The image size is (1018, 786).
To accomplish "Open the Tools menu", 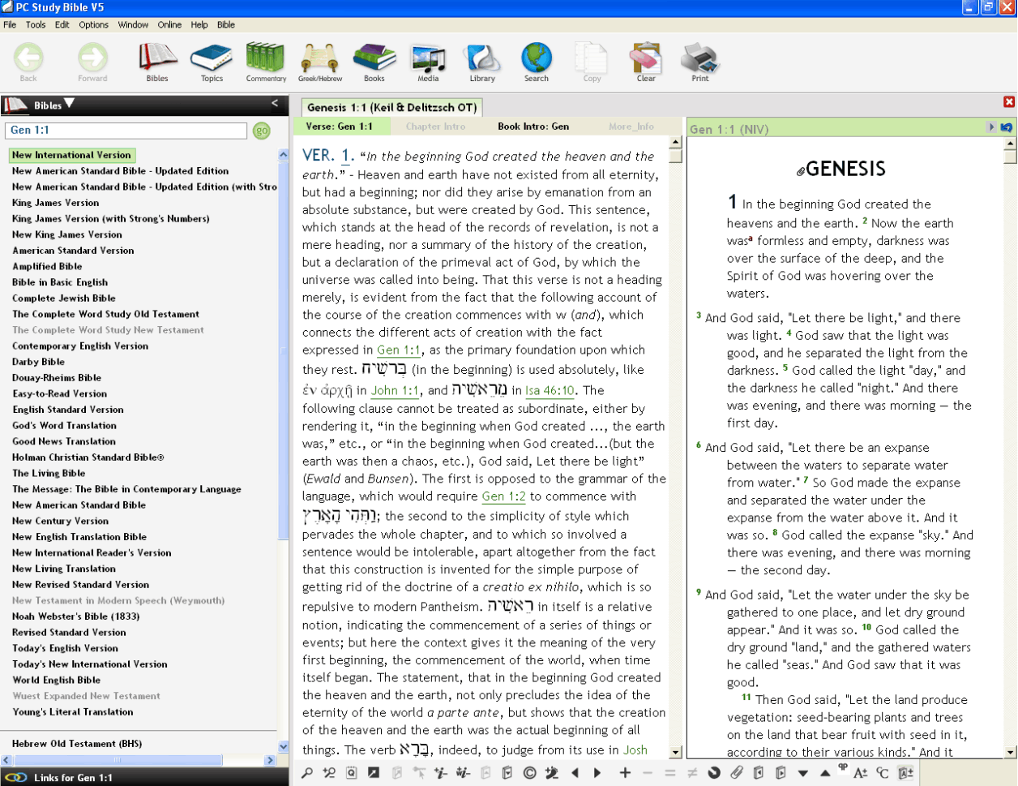I will tap(36, 24).
